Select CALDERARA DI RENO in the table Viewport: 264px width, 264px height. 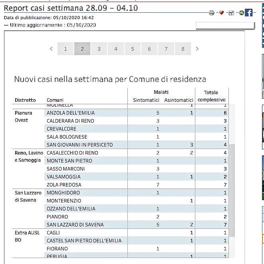[70, 121]
